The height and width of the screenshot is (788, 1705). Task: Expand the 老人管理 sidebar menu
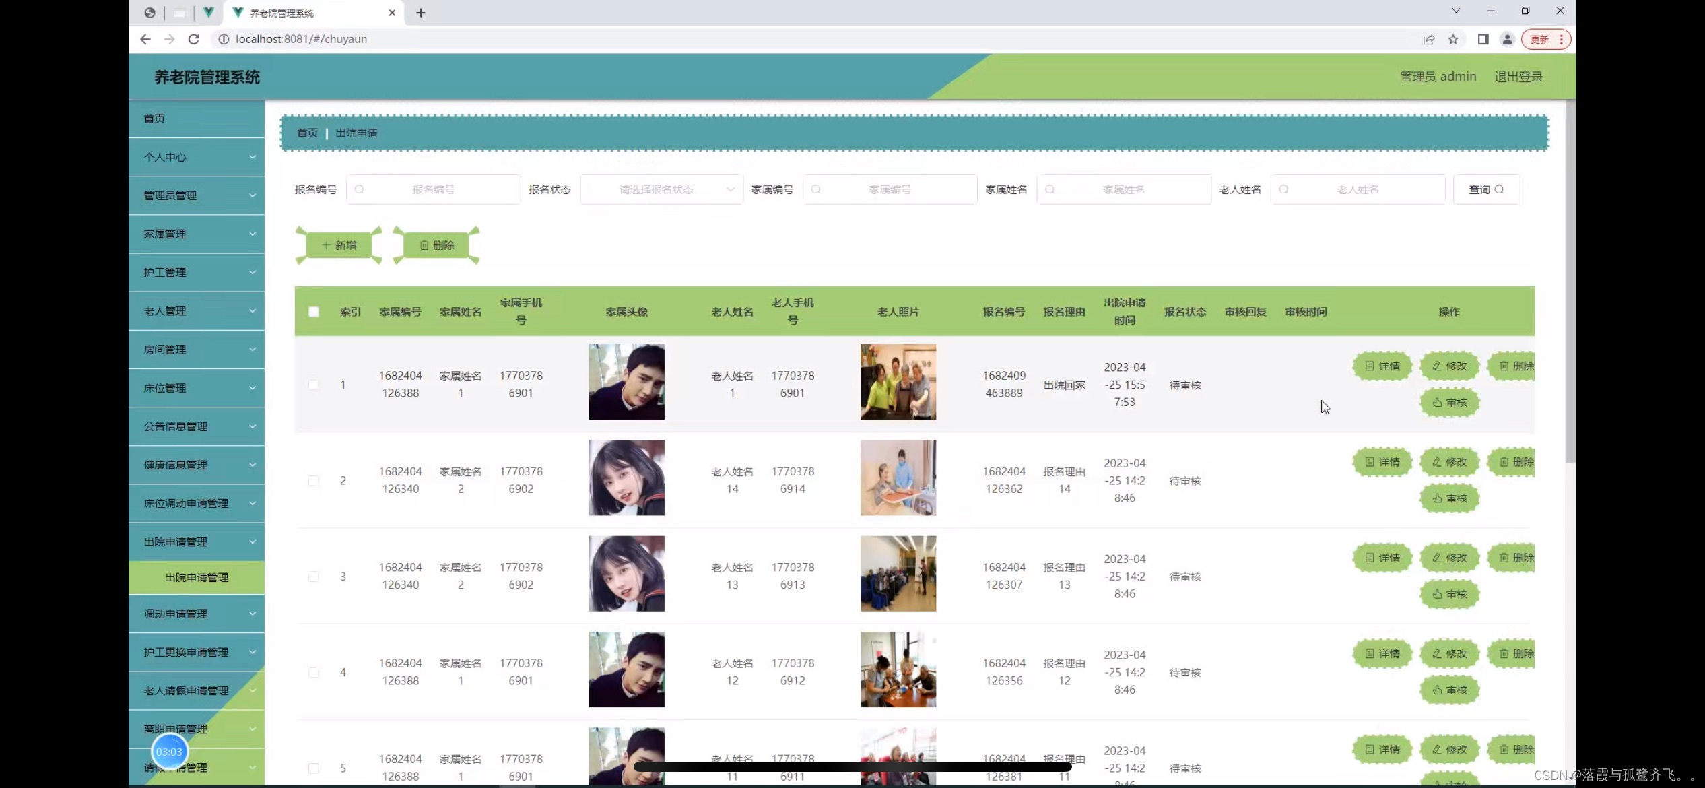(x=197, y=310)
